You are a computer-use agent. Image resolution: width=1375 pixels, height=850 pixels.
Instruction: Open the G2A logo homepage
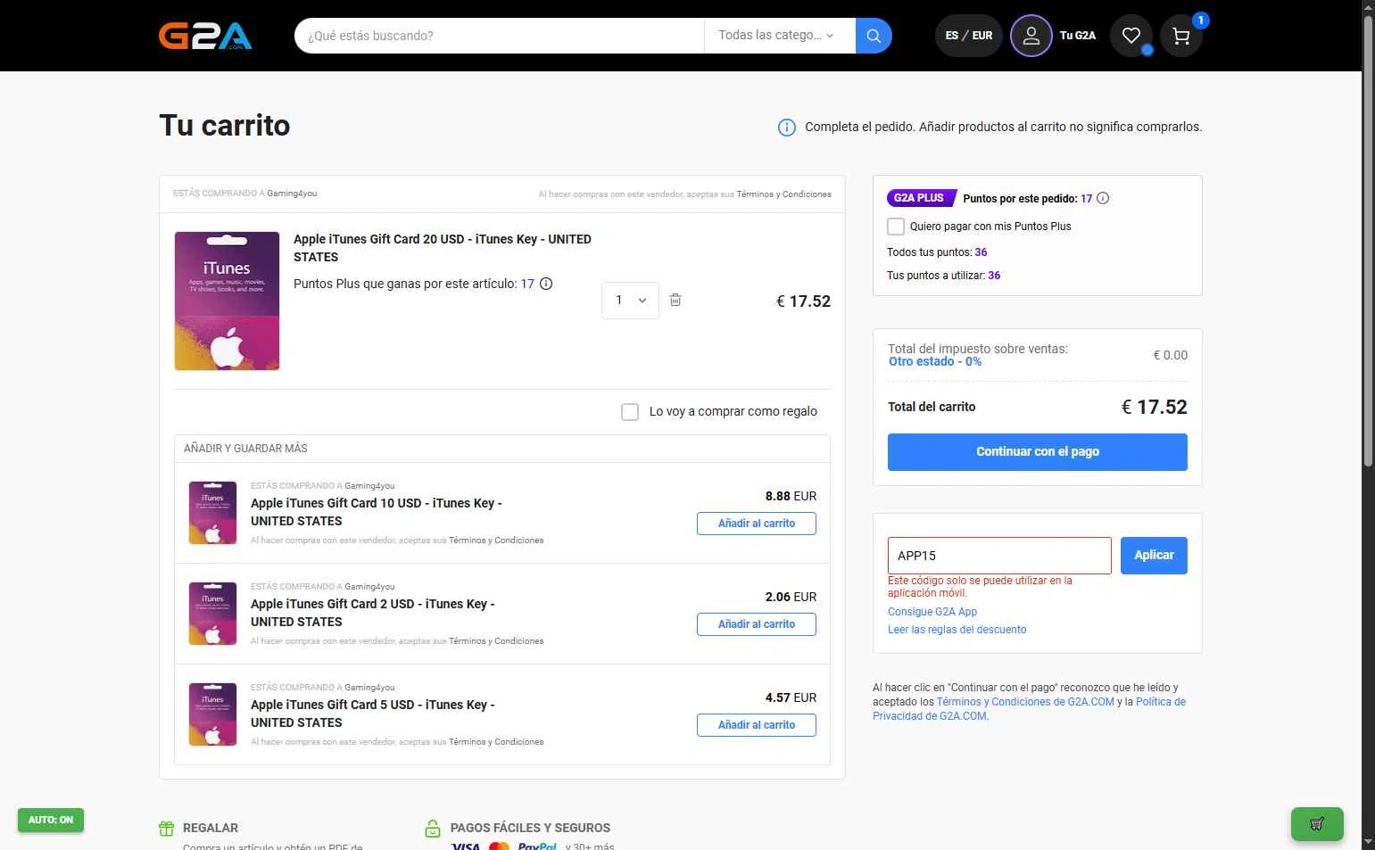[x=205, y=36]
